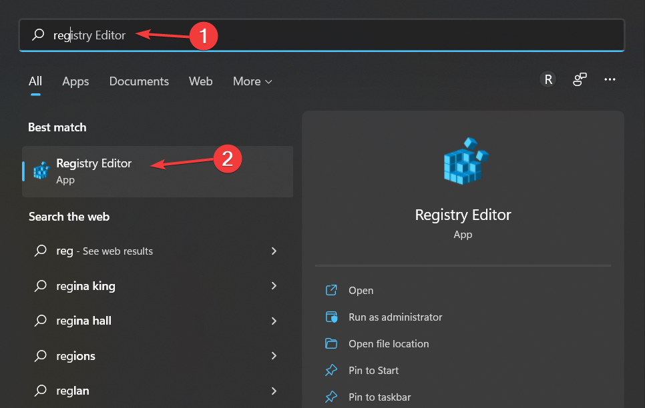Choose Open file location
Screen dimensions: 645x408
(x=389, y=344)
